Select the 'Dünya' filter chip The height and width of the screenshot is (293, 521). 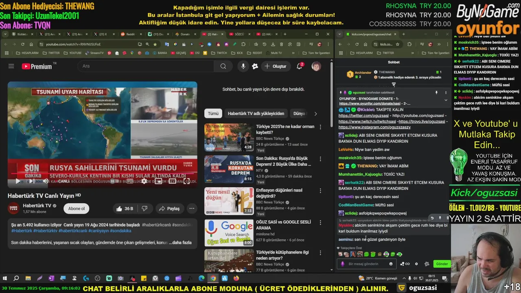[299, 114]
